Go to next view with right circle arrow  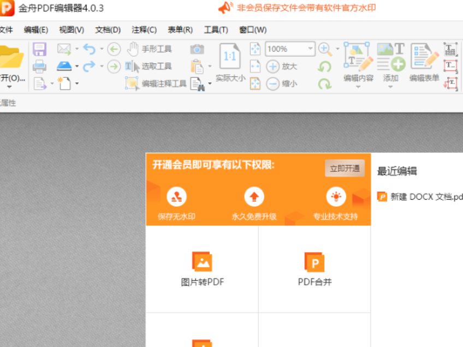114,67
